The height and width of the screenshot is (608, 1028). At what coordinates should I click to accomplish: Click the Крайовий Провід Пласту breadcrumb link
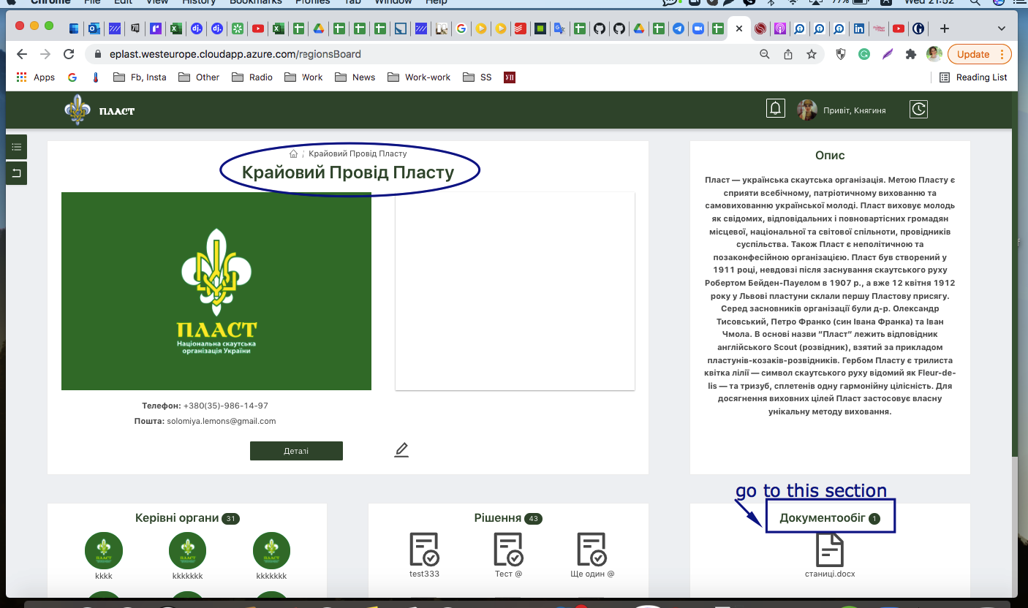tap(358, 153)
